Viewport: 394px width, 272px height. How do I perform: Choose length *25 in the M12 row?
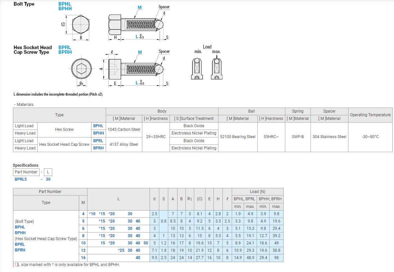[x=121, y=250]
